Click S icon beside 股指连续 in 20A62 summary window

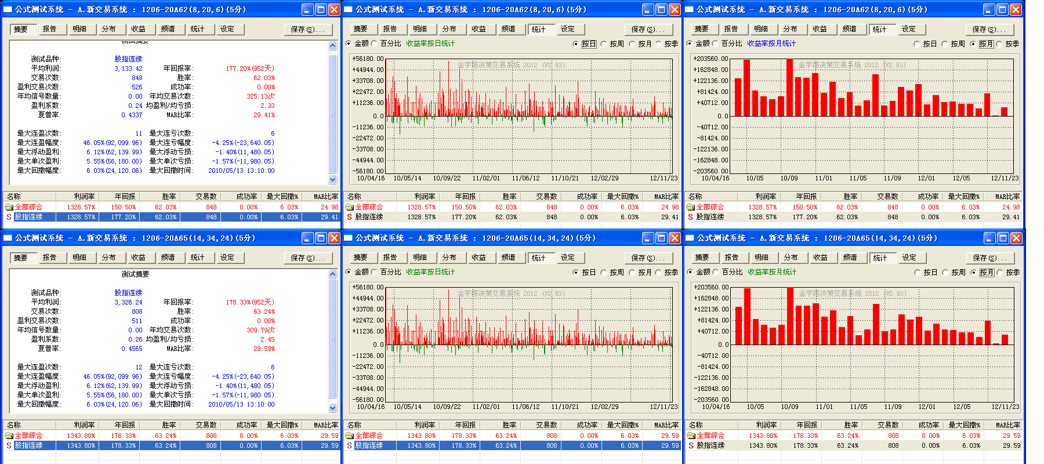9,217
